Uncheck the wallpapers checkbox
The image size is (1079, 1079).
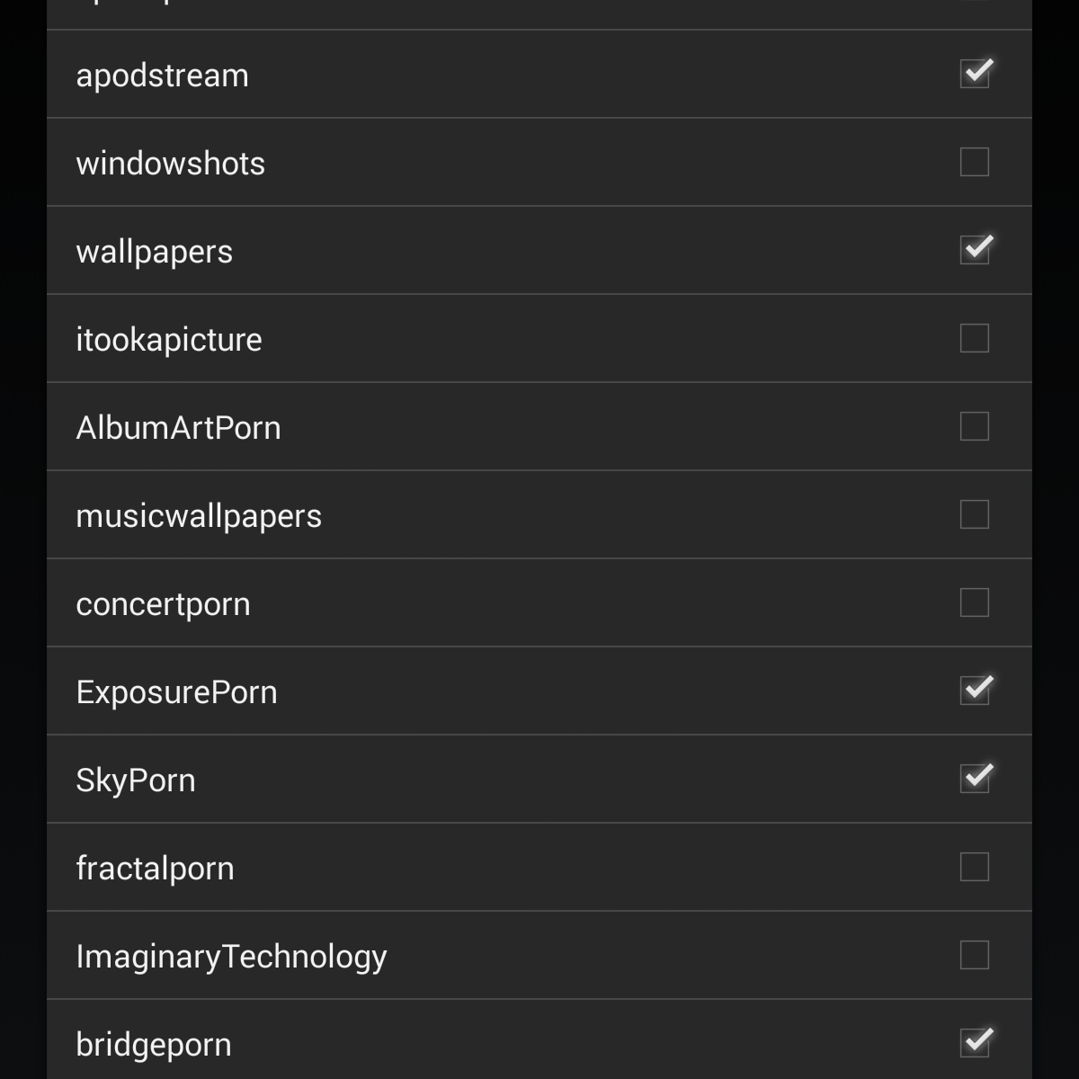coord(975,250)
